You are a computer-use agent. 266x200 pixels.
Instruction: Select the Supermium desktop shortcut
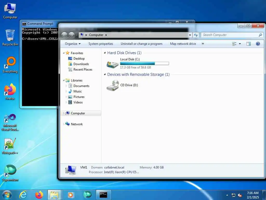click(10, 173)
